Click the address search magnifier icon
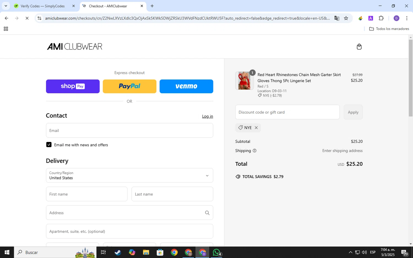 pyautogui.click(x=207, y=213)
